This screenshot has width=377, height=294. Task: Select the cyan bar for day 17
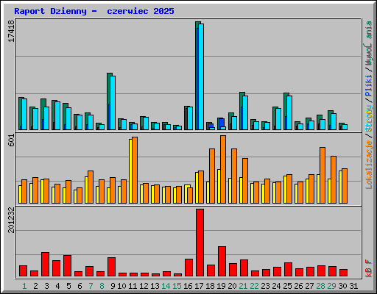coord(201,76)
